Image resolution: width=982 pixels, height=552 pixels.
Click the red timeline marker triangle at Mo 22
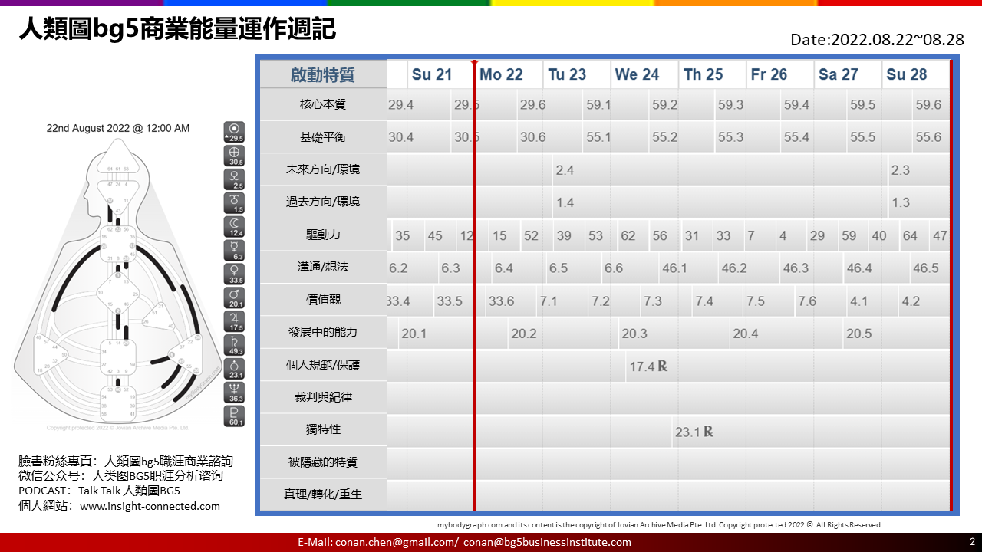[474, 62]
